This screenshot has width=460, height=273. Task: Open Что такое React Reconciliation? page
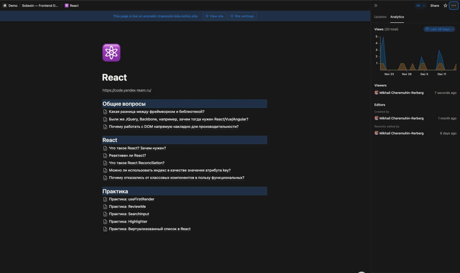pos(137,163)
